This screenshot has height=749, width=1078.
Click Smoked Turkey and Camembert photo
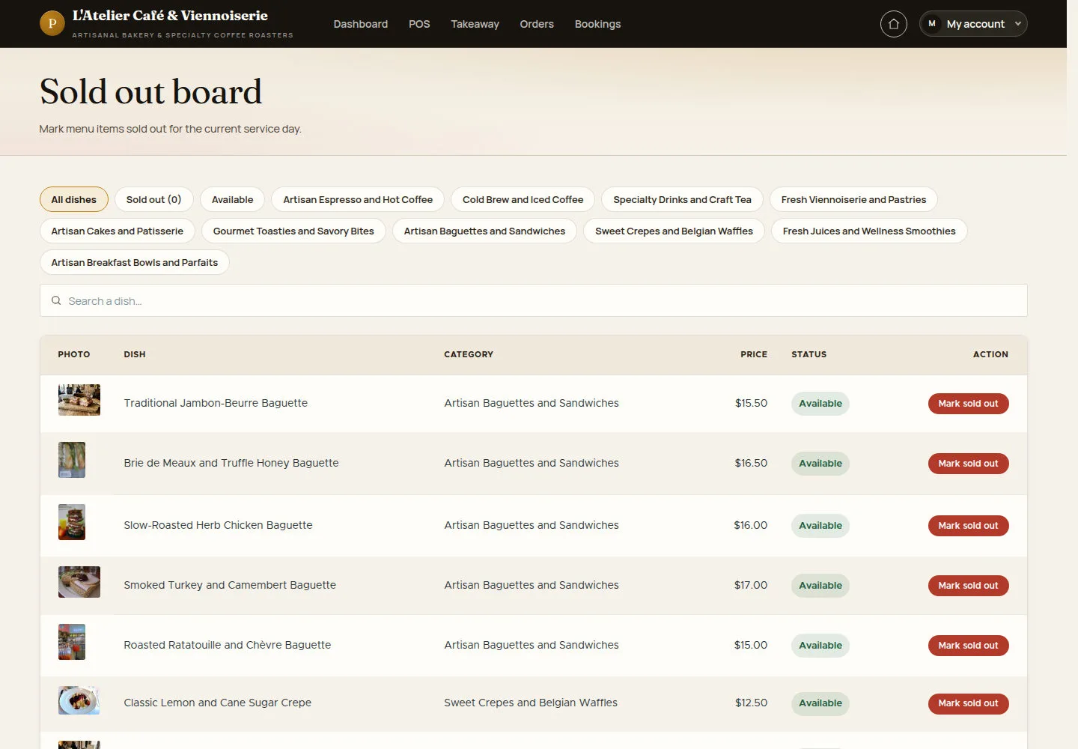(x=79, y=582)
